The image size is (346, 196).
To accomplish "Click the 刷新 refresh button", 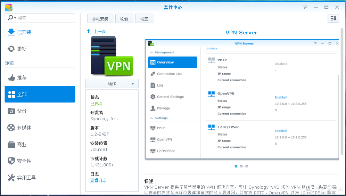I will [124, 19].
